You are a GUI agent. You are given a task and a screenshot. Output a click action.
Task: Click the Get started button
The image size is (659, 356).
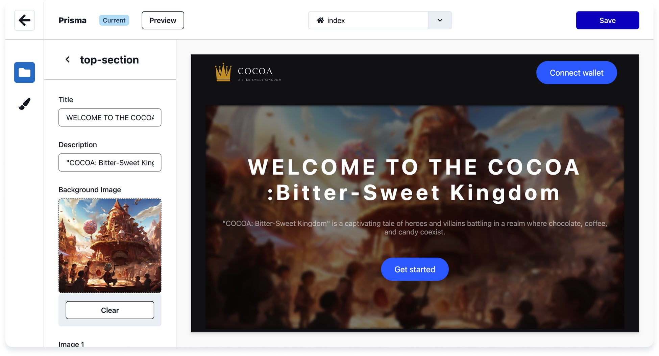pyautogui.click(x=415, y=269)
